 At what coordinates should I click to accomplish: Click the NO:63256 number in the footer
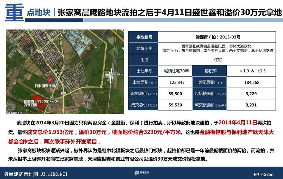point(264,174)
